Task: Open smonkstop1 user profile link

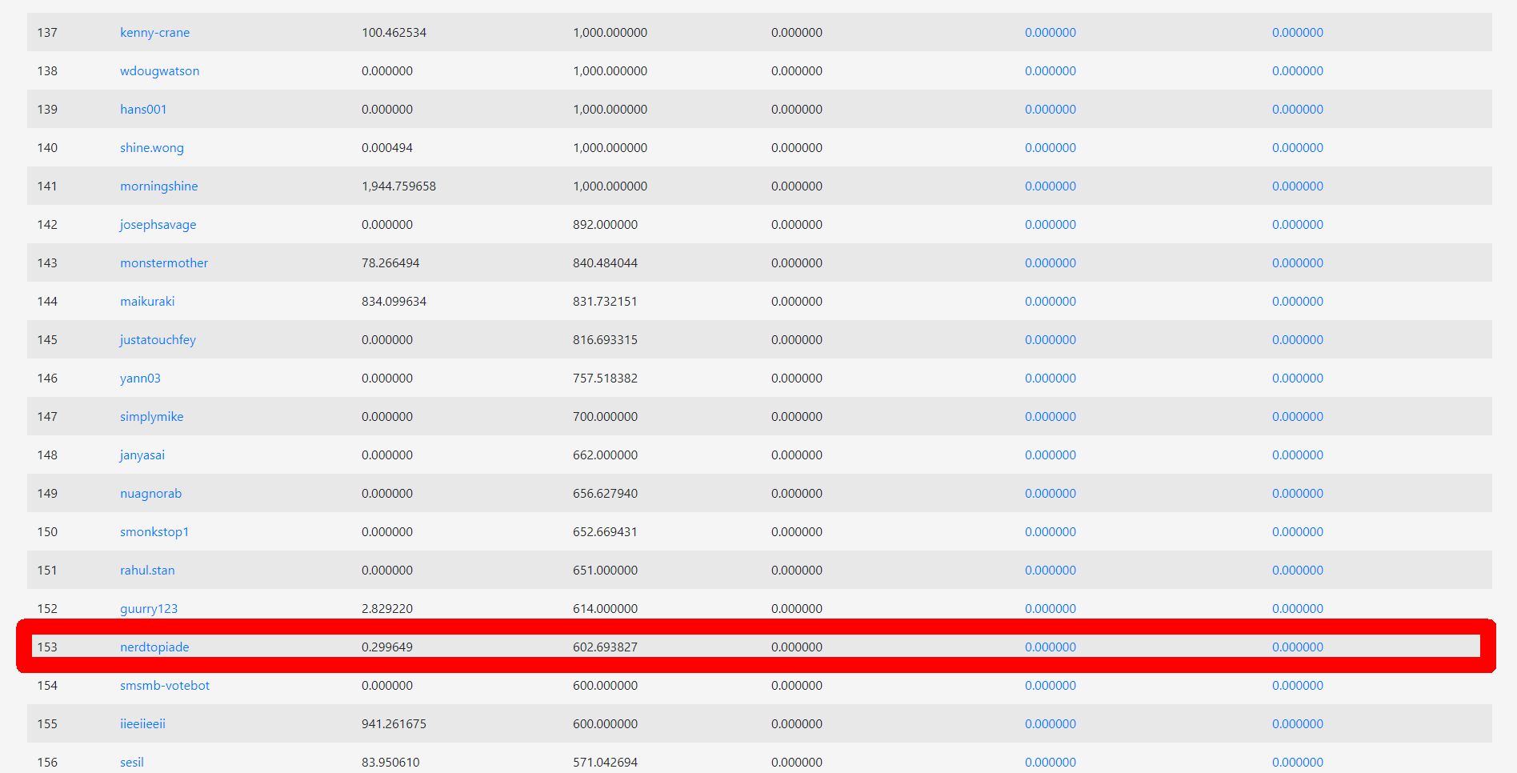Action: point(154,532)
